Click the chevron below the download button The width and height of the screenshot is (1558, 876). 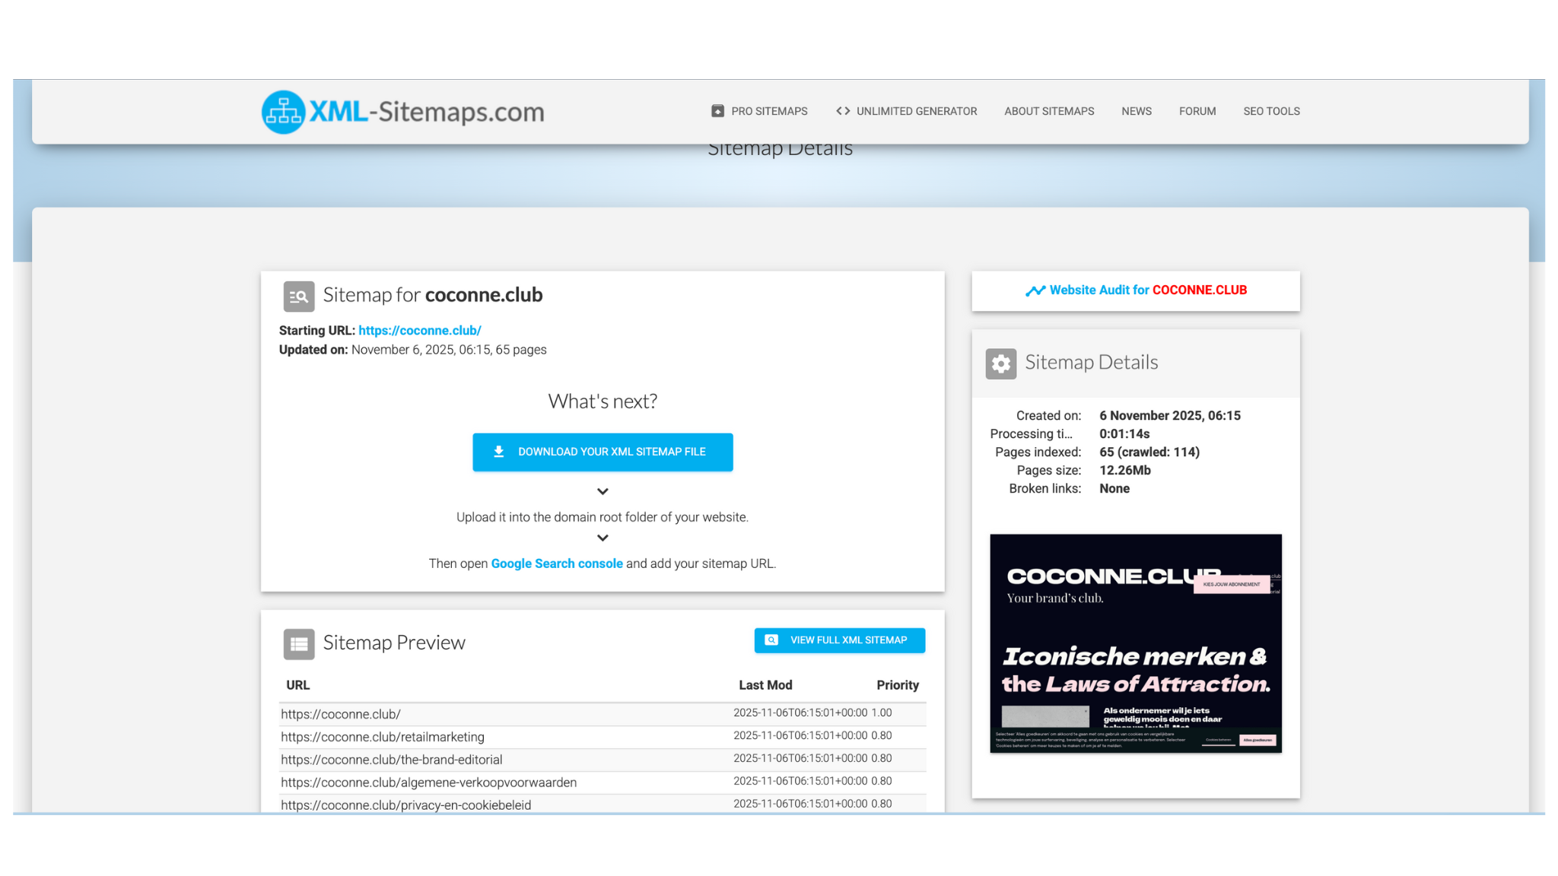pos(603,492)
